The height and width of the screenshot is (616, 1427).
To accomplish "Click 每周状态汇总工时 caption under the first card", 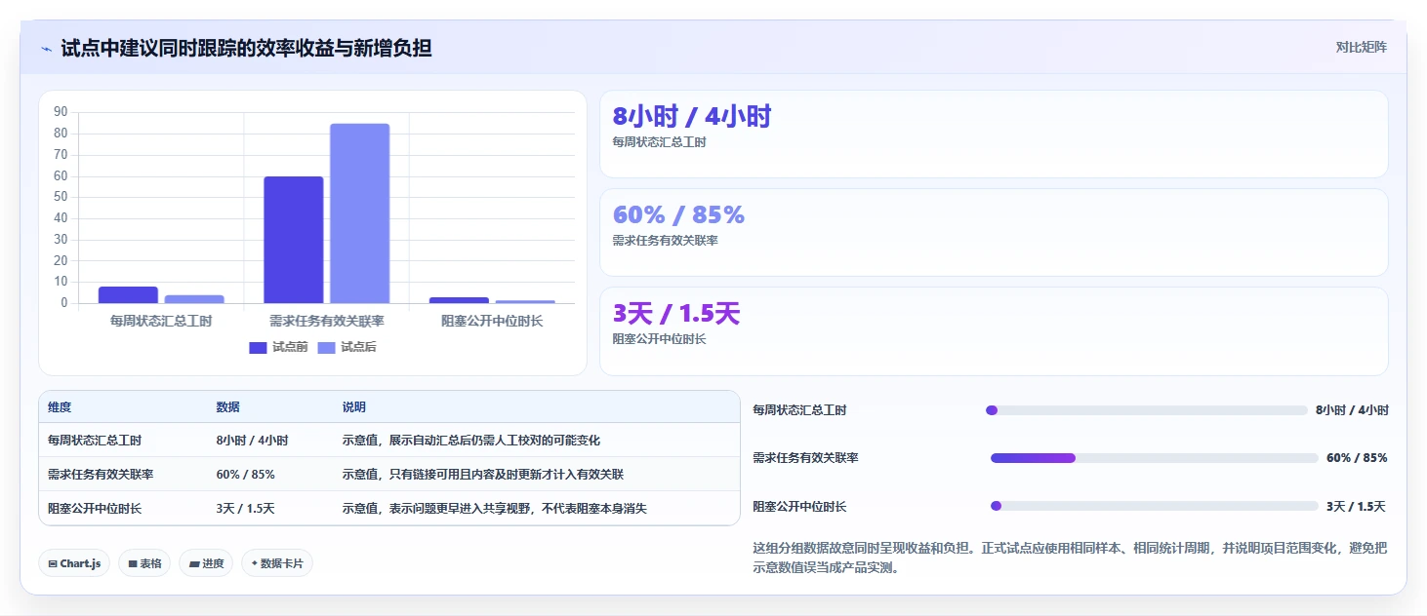I will tap(659, 142).
